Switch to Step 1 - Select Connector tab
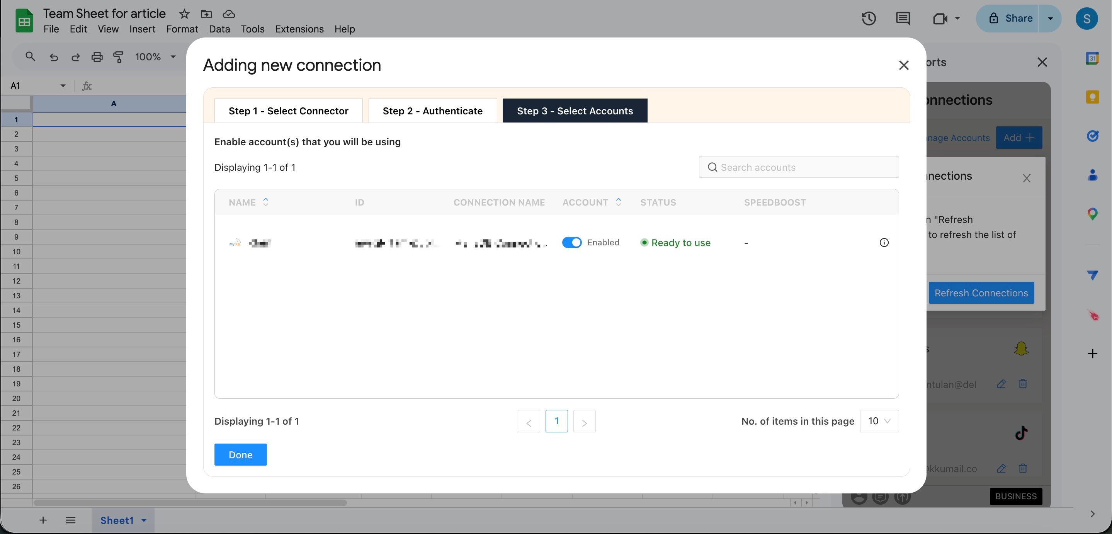 click(x=288, y=111)
